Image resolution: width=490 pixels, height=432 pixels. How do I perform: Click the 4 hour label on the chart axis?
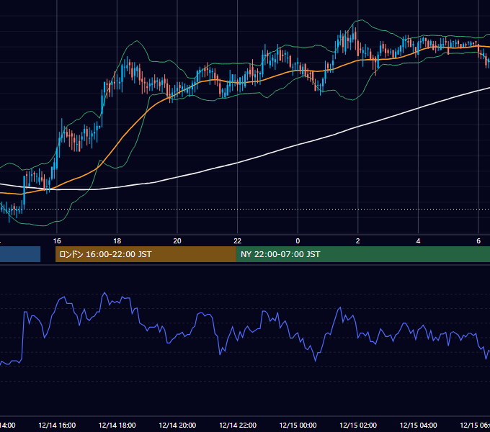[418, 241]
